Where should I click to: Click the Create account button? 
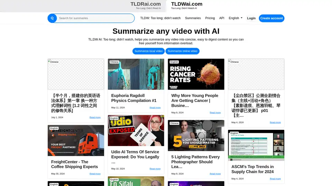(x=271, y=18)
